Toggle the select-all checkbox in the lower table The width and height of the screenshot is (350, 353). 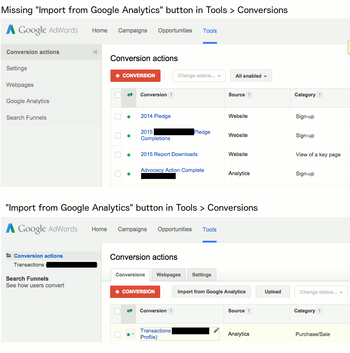point(117,311)
